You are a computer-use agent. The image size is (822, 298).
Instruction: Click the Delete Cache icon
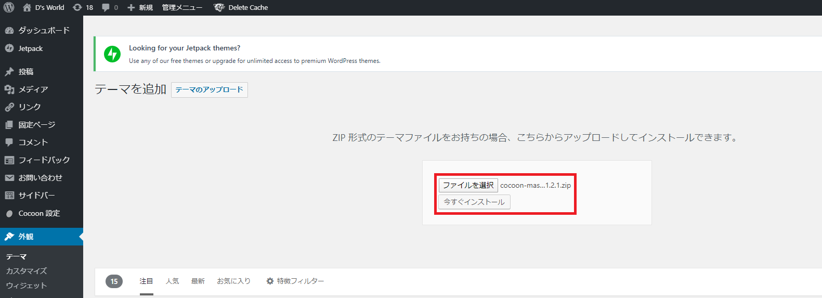(219, 7)
